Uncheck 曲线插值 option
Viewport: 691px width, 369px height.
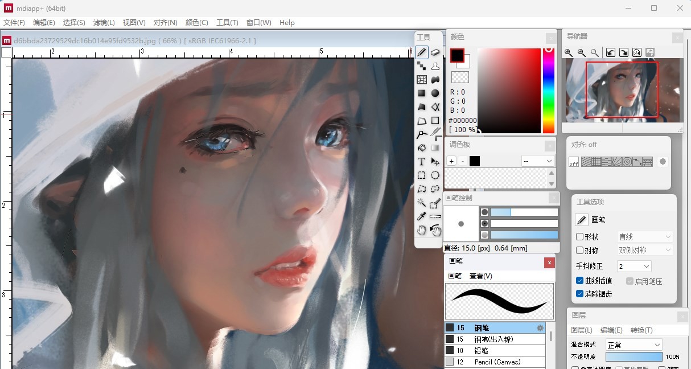579,281
